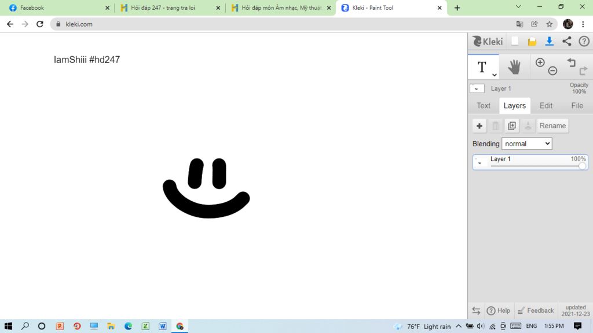Share the drawing via share icon
This screenshot has width=593, height=333.
pos(566,41)
